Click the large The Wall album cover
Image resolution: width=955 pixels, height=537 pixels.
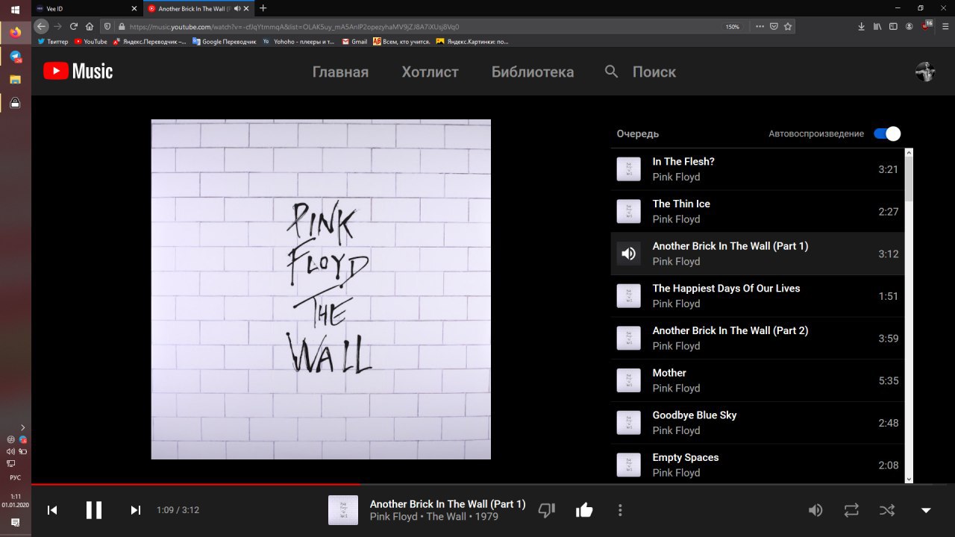[x=321, y=289]
